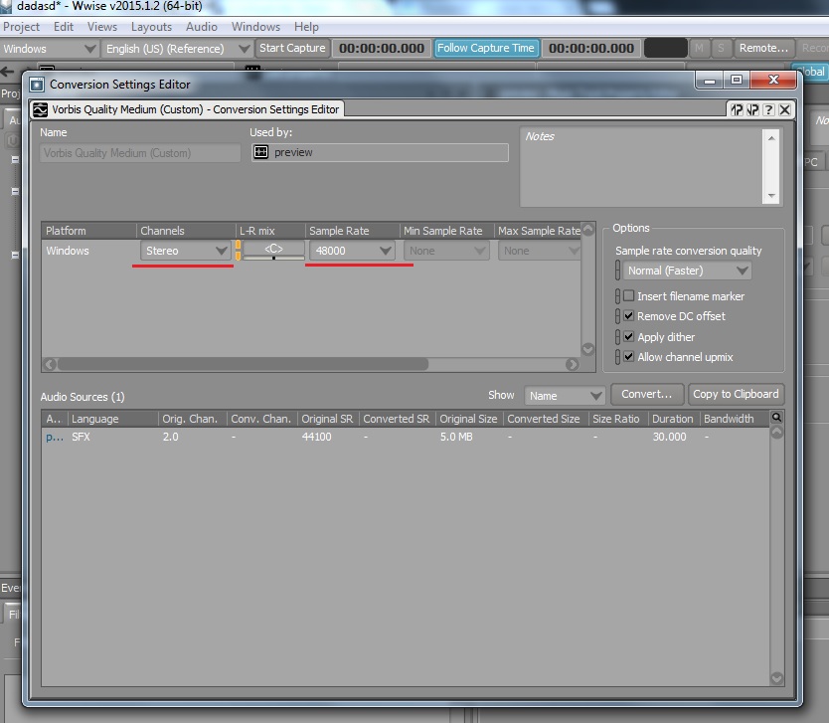Image resolution: width=829 pixels, height=723 pixels.
Task: Click the L-R mix slider
Action: 273,251
